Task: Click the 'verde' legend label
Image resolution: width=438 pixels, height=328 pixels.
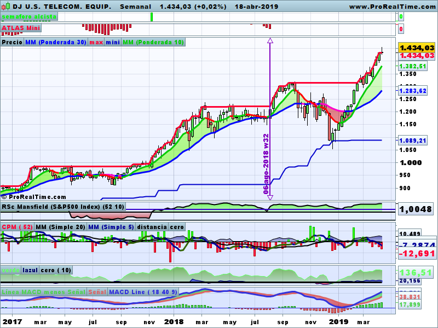Action: pos(10,270)
